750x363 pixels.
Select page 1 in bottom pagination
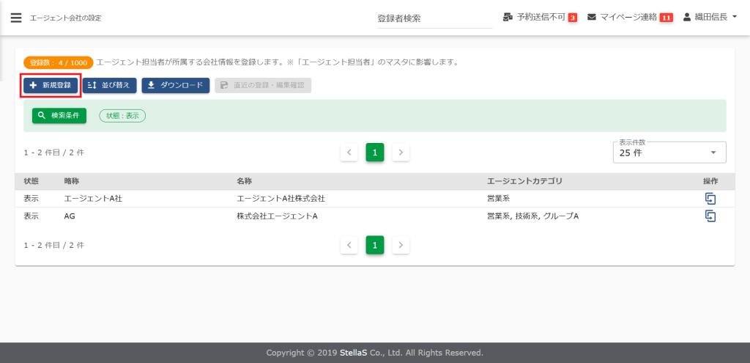click(x=375, y=245)
